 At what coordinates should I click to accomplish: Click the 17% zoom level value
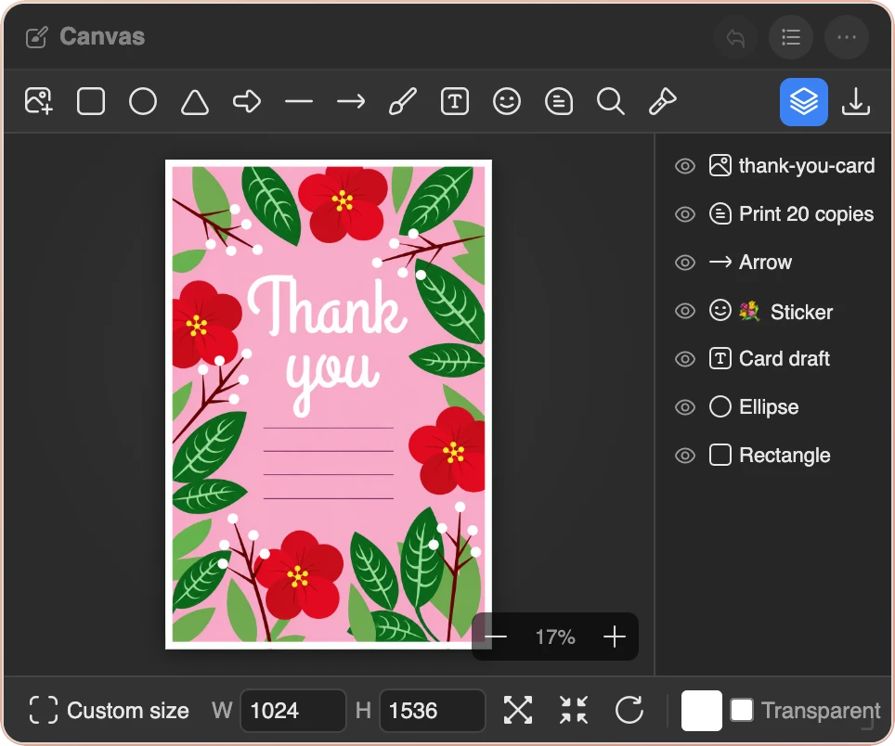(555, 637)
